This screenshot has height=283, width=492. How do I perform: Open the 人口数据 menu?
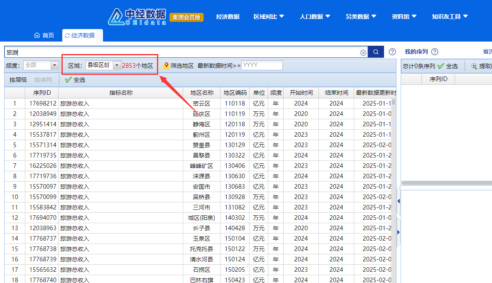point(315,17)
